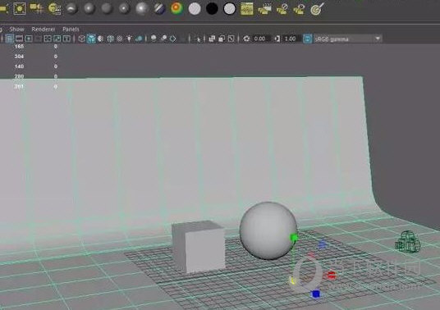Toggle the safe action display
The image size is (440, 310).
click(x=57, y=39)
